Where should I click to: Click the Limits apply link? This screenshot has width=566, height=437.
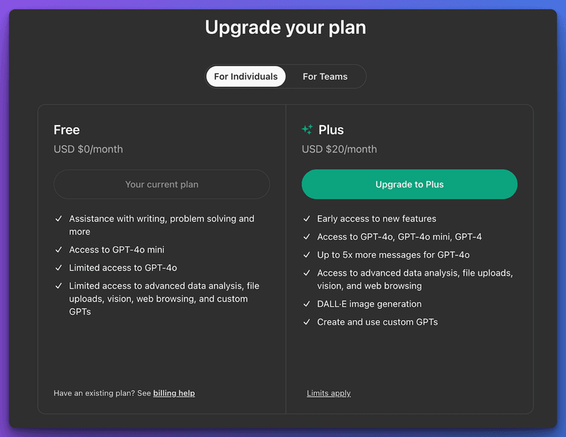point(329,393)
